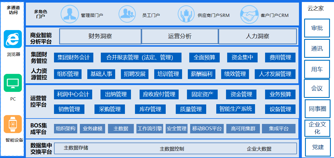The width and height of the screenshot is (334, 158).
Task: Click the 主数据控制 label
Action: pos(172,149)
